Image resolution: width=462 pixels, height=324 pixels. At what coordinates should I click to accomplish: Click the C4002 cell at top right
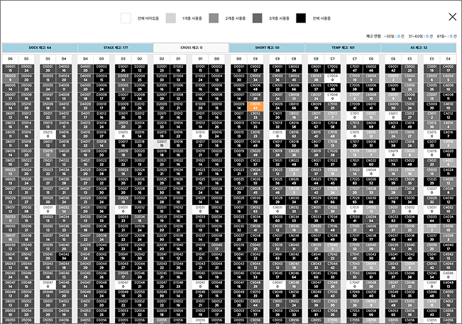448,68
